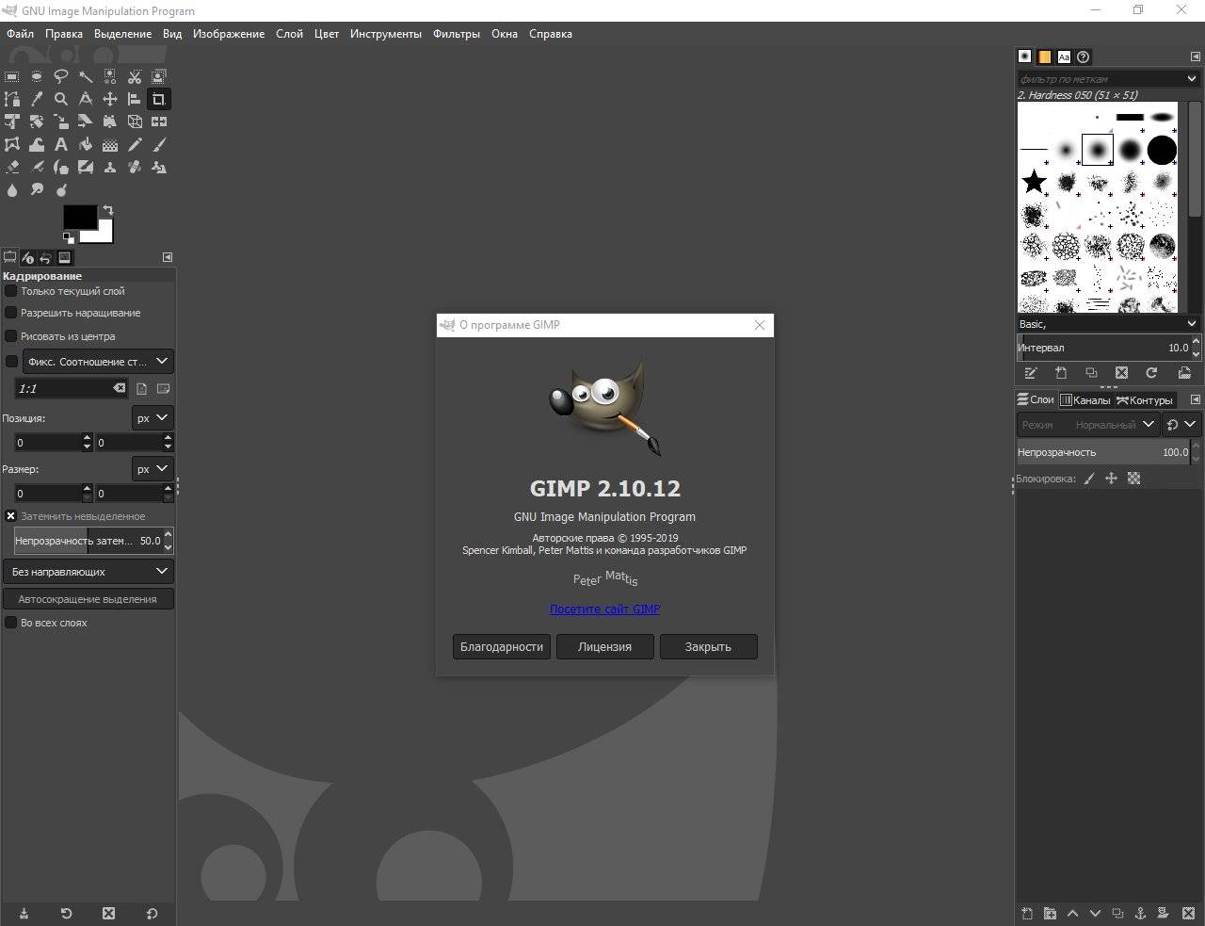Enable 'Разрешить наращивание' checkbox

tap(11, 313)
